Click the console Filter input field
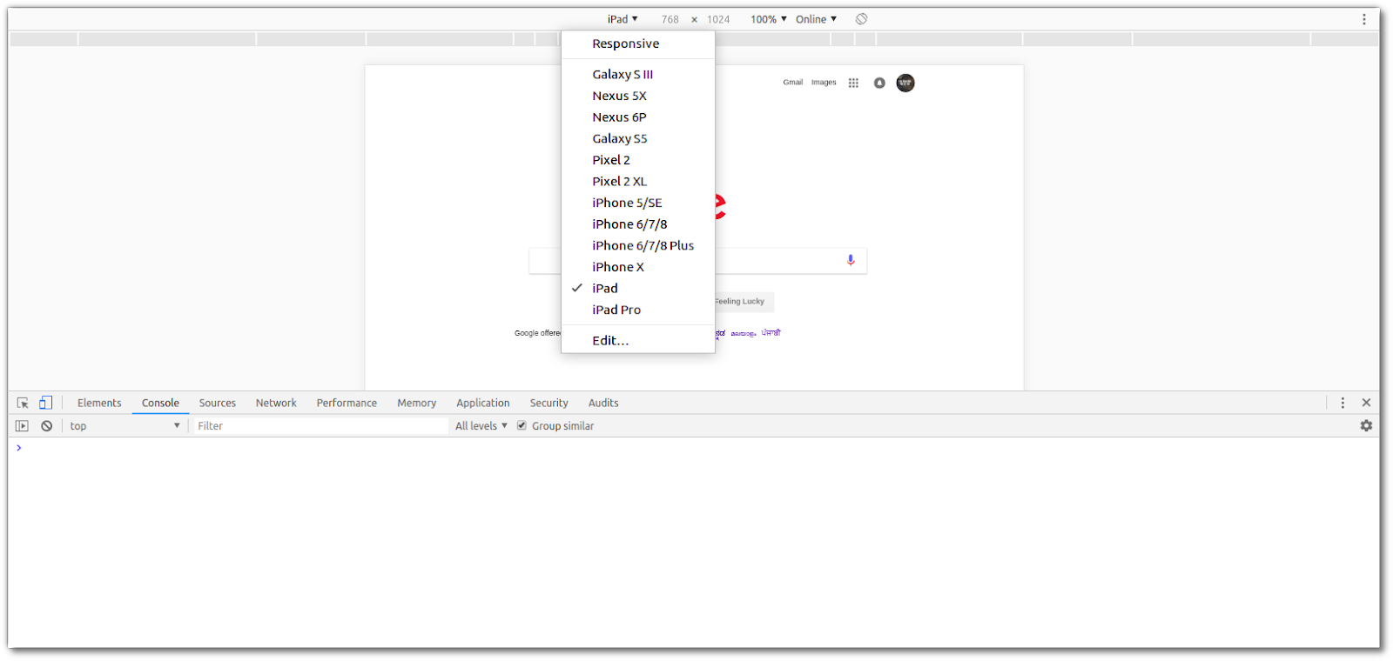 point(319,426)
